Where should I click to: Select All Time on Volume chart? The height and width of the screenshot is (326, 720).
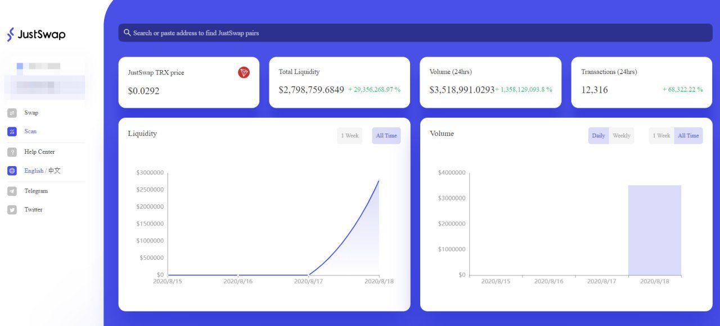click(x=688, y=136)
